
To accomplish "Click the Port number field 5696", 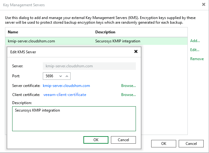I will click(x=49, y=76).
